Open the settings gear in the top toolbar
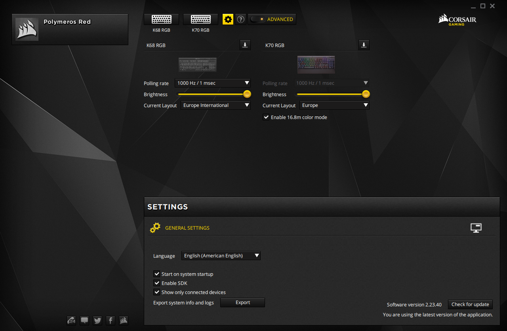This screenshot has height=331, width=507. pos(228,19)
